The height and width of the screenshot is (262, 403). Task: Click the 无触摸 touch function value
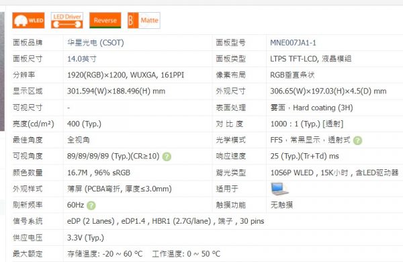pyautogui.click(x=281, y=205)
